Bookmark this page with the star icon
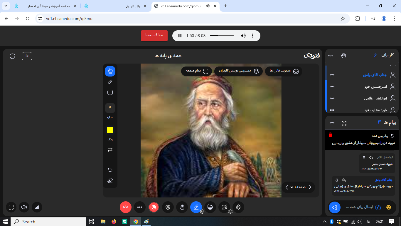The height and width of the screenshot is (226, 401). click(343, 19)
